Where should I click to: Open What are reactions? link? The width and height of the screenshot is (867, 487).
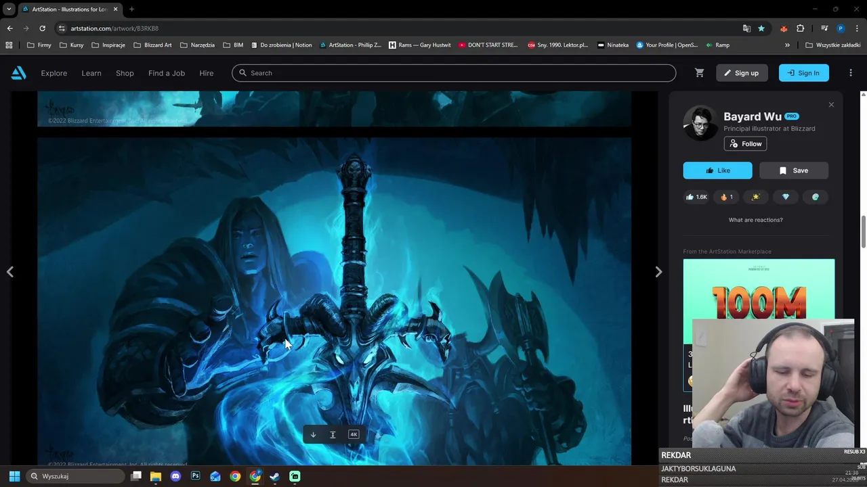coord(756,220)
